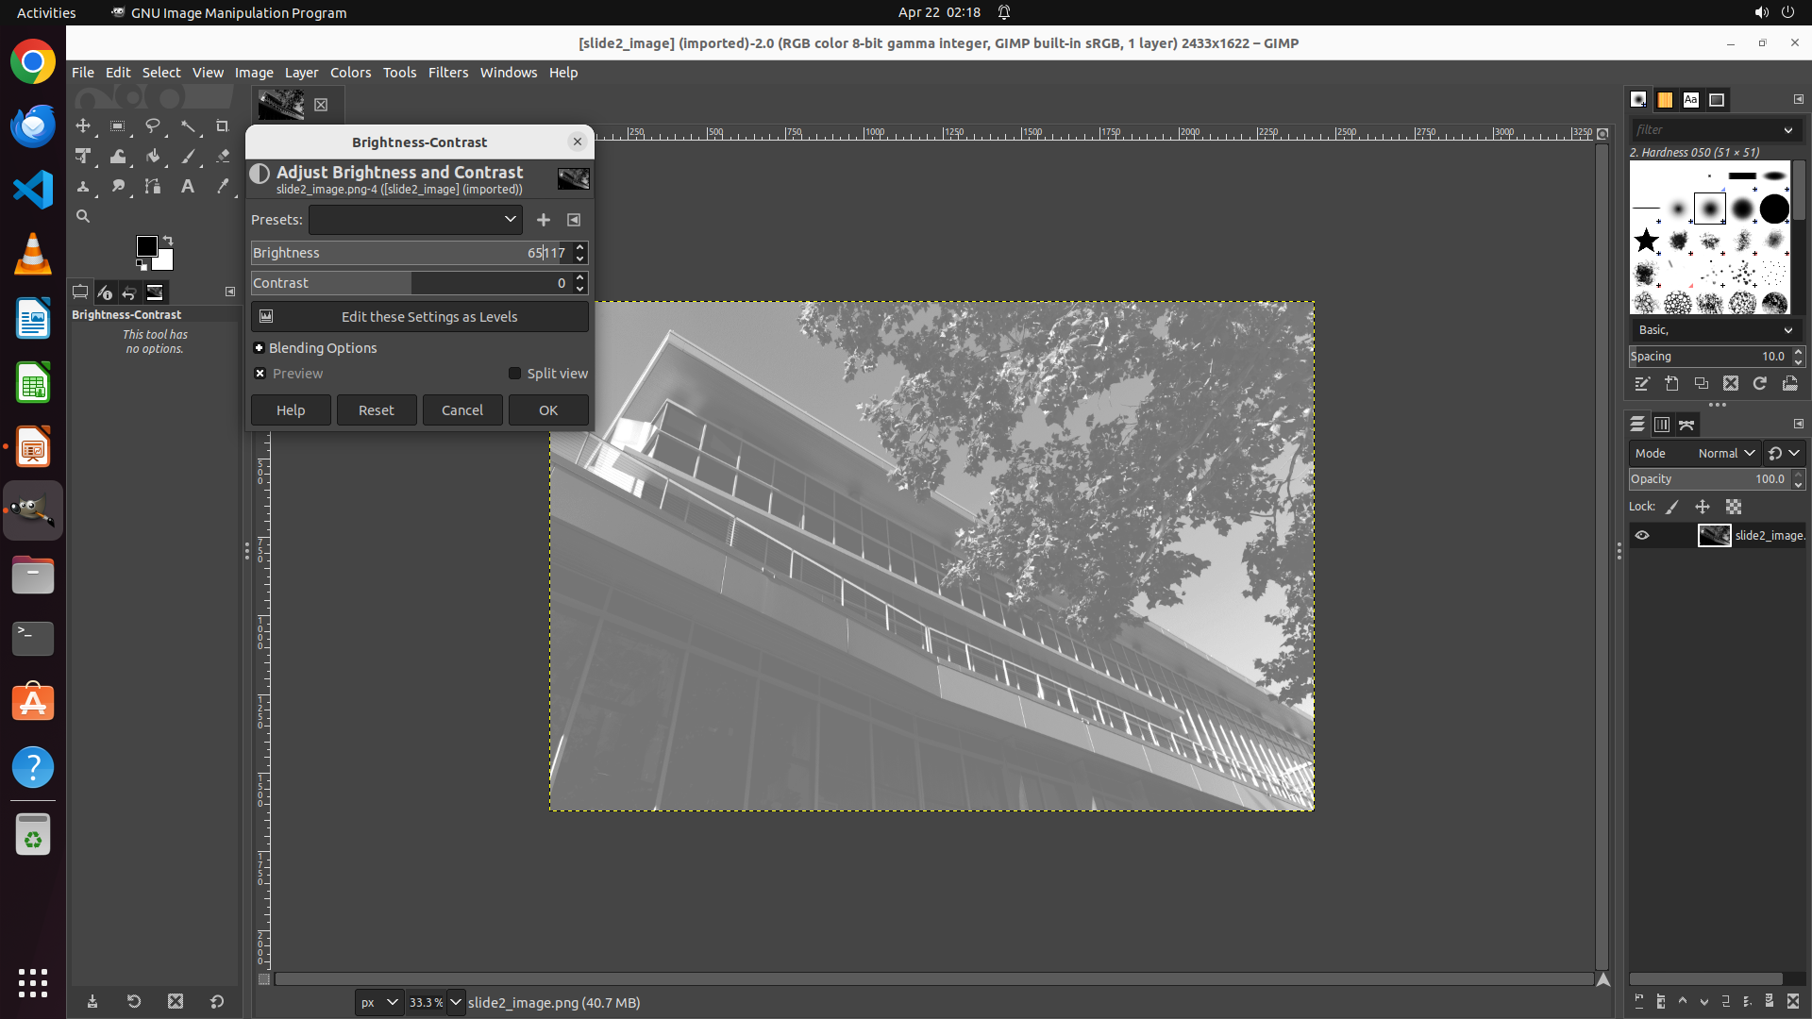Viewport: 1812px width, 1019px height.
Task: Select the Color Picker eyedropper tool
Action: (223, 187)
